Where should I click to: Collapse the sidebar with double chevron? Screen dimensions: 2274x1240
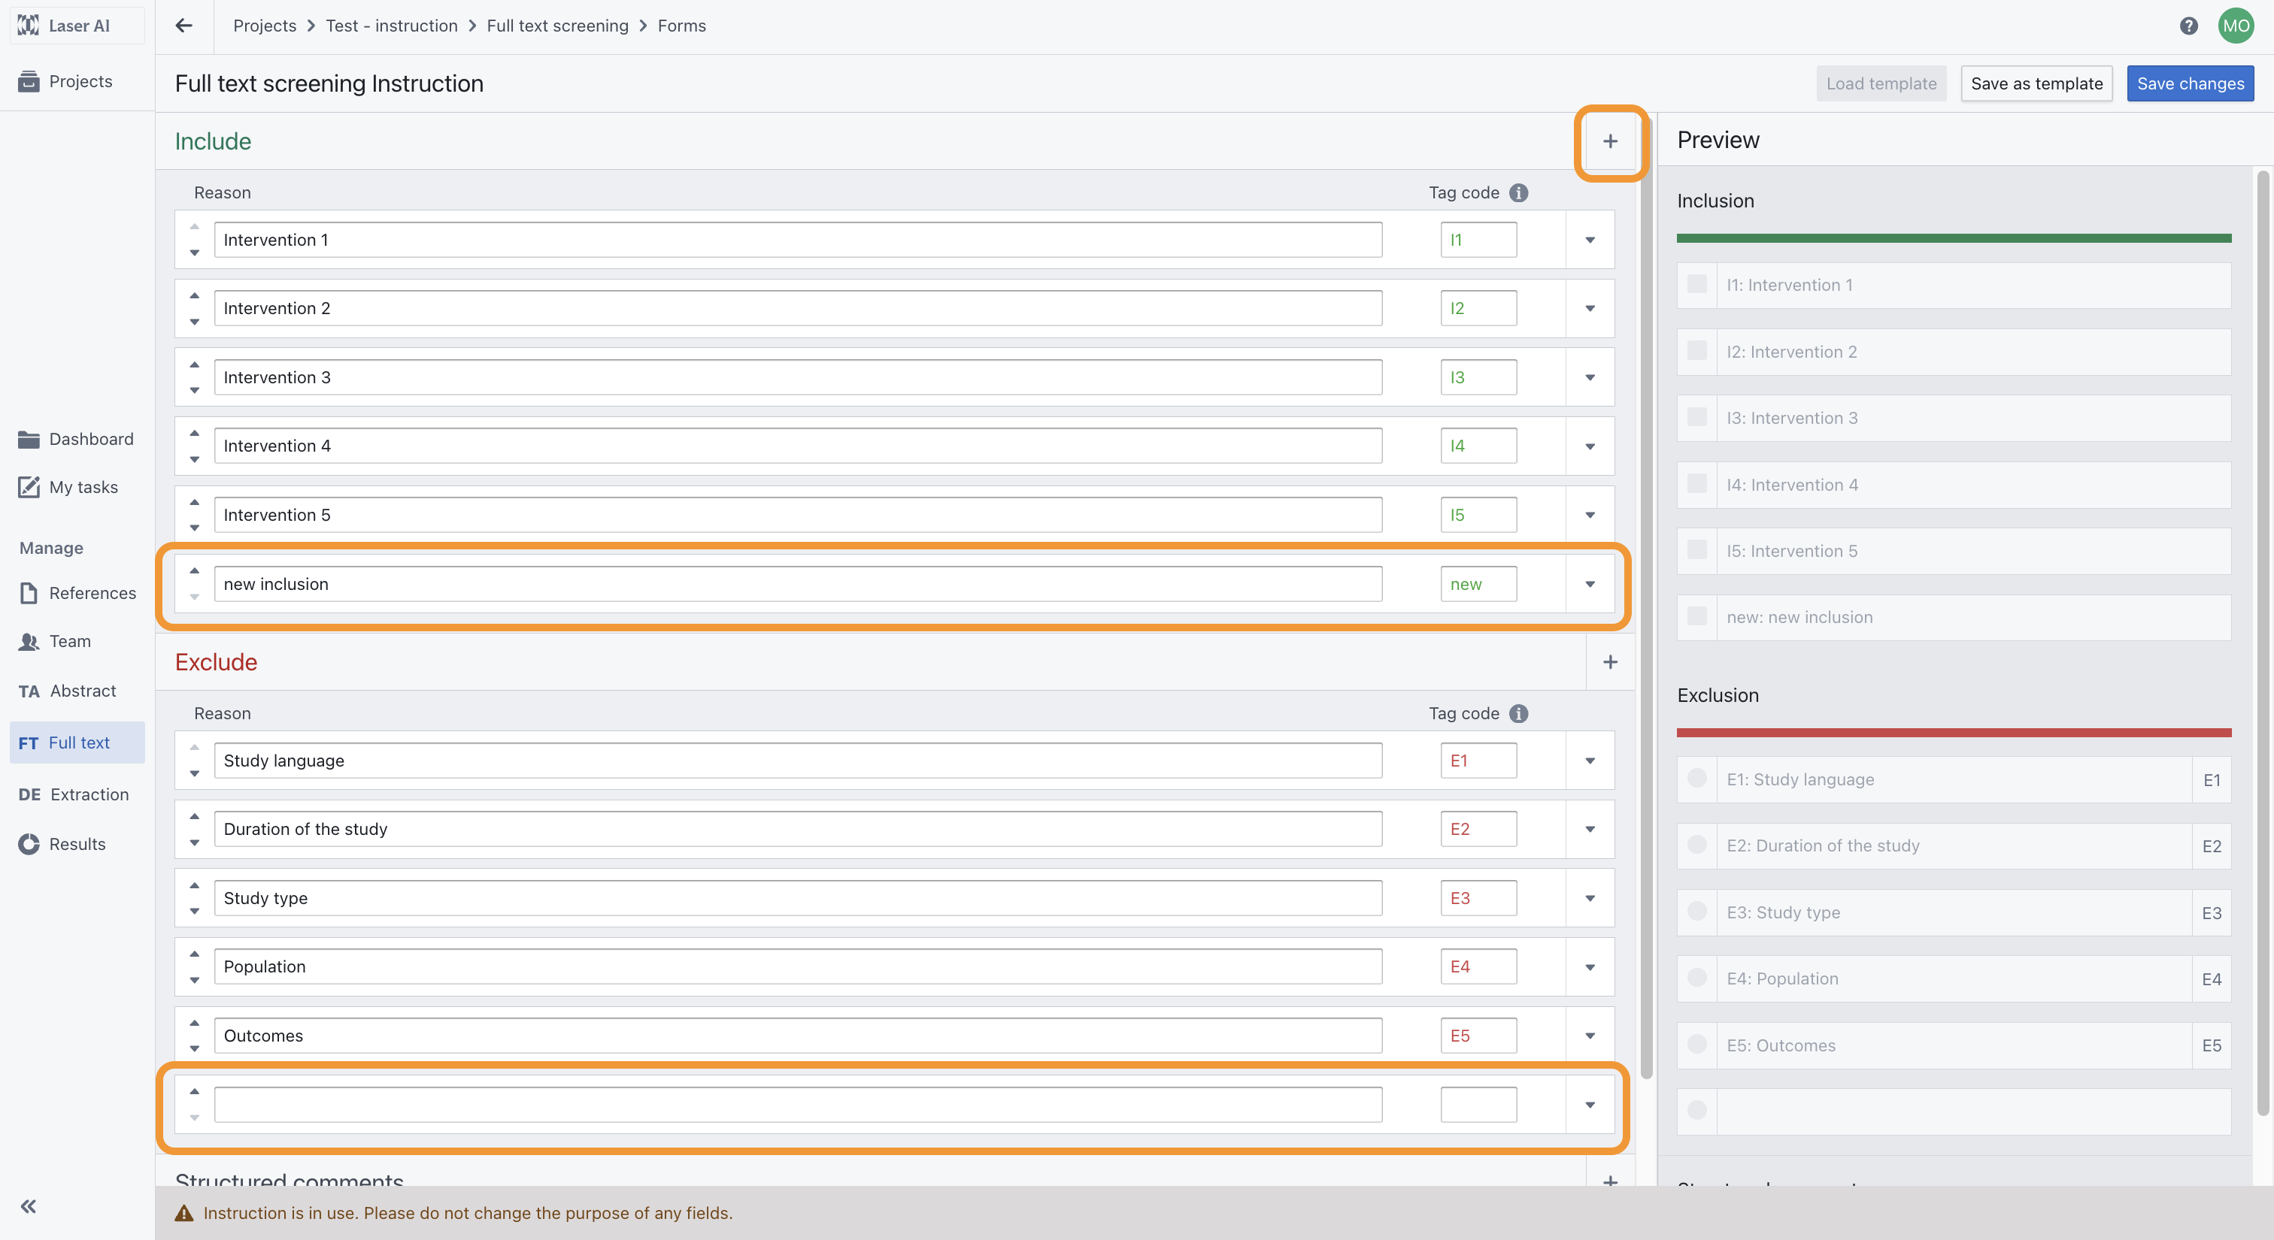click(x=29, y=1205)
